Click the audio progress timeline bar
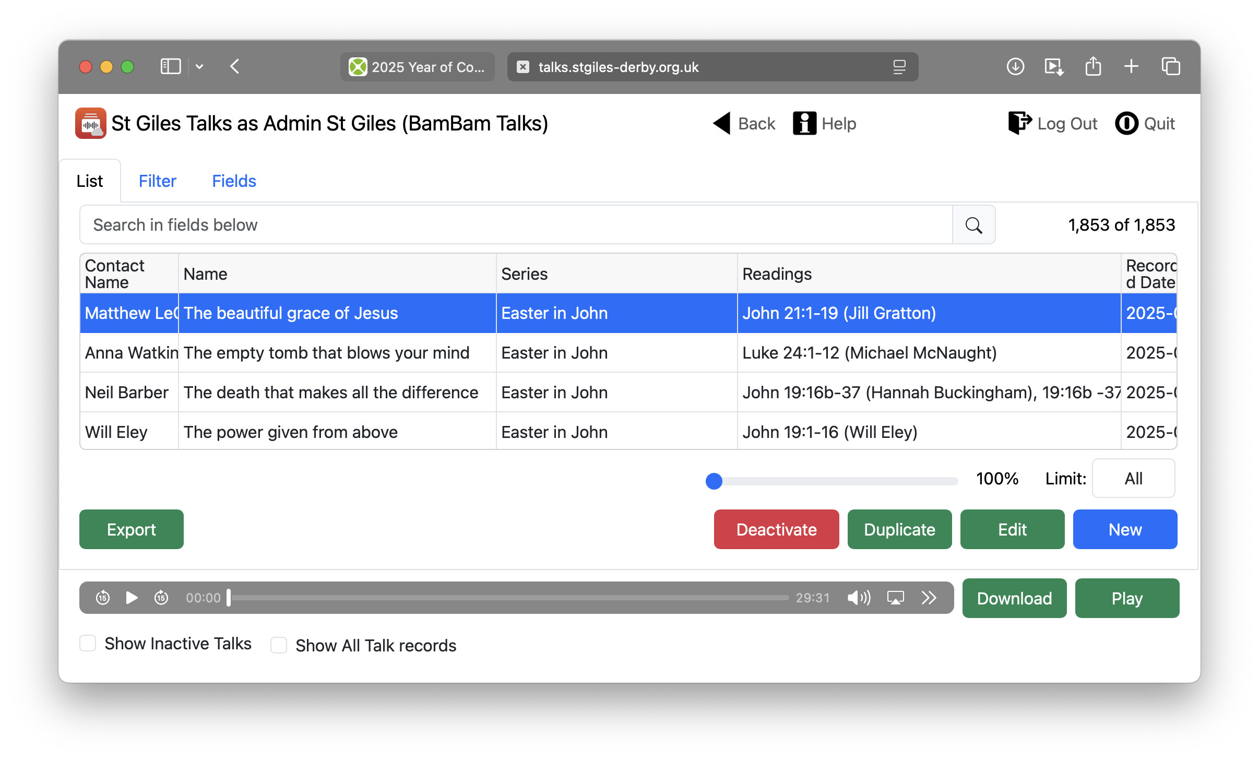Viewport: 1259px width, 760px height. 509,598
